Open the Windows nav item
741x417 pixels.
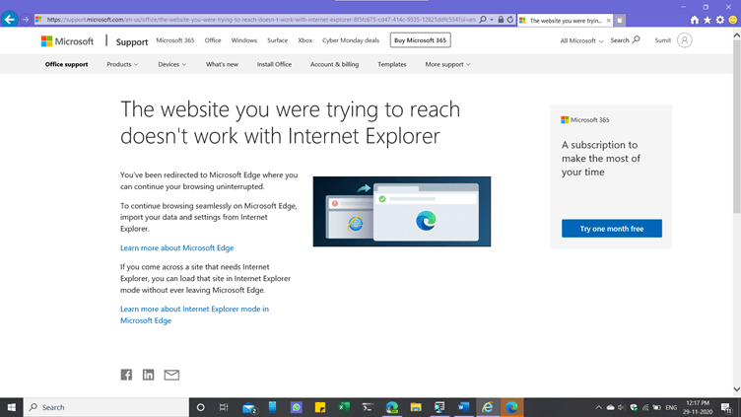[243, 40]
